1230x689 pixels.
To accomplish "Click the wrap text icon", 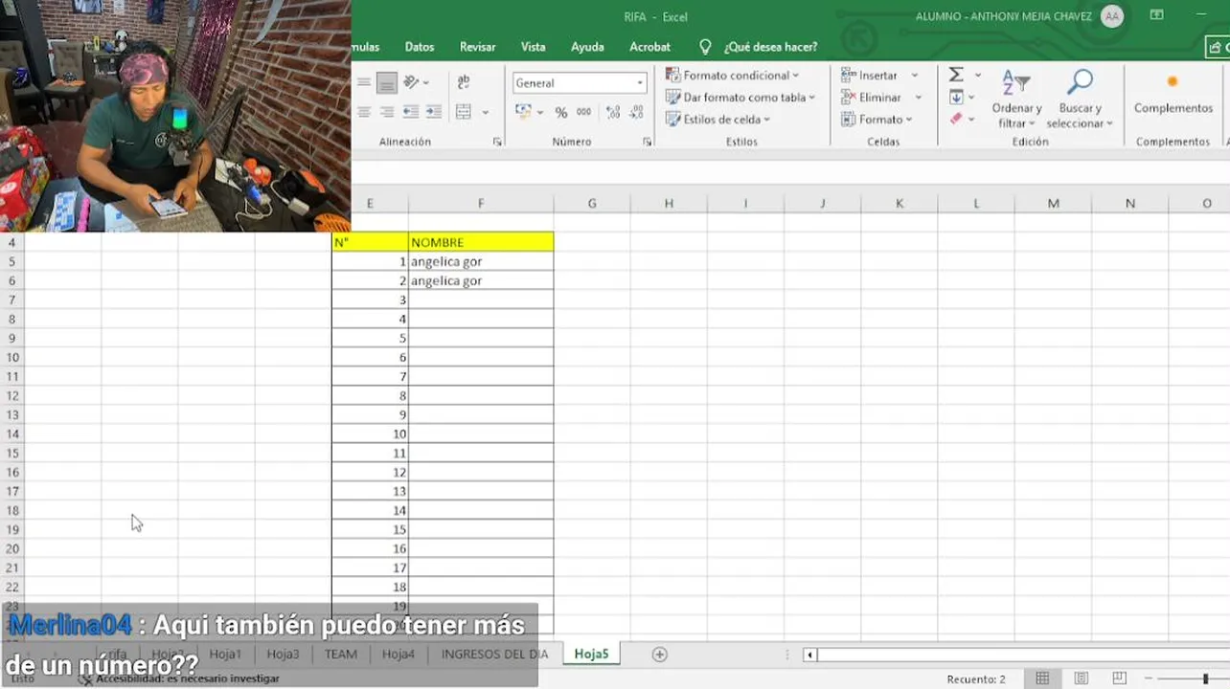I will 464,83.
